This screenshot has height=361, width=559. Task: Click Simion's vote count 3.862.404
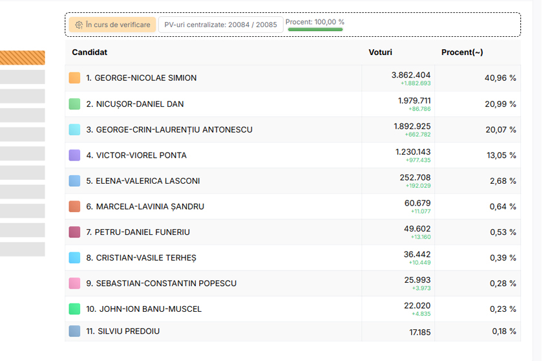click(410, 75)
